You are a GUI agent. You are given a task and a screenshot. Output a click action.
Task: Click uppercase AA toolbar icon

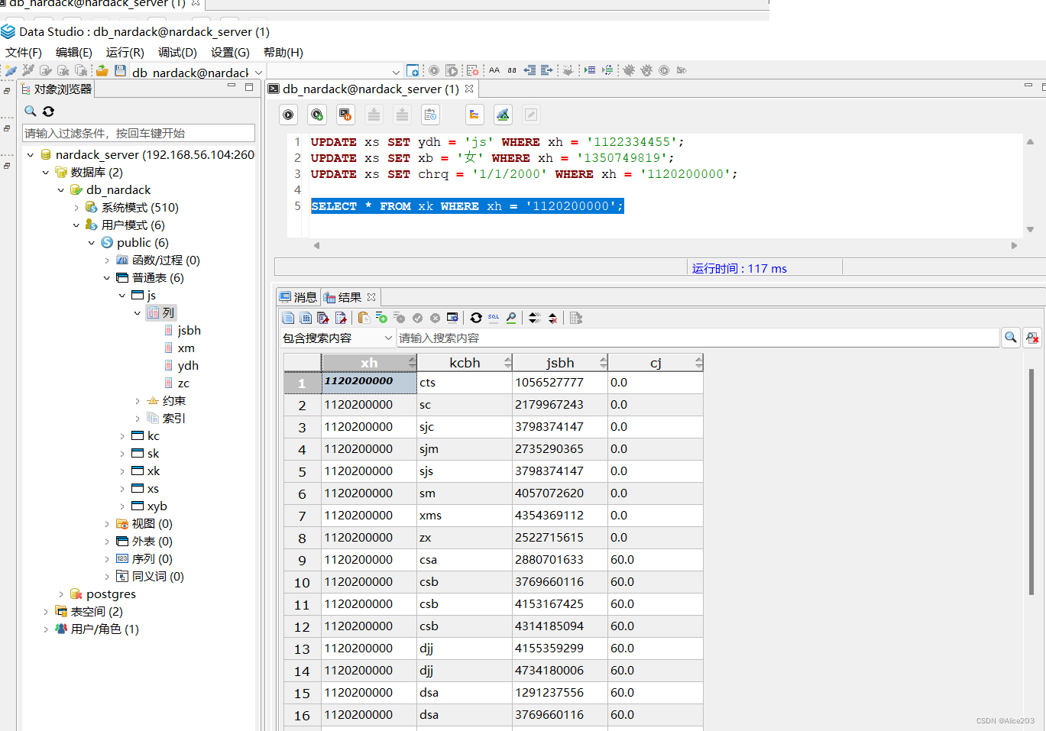pos(494,70)
